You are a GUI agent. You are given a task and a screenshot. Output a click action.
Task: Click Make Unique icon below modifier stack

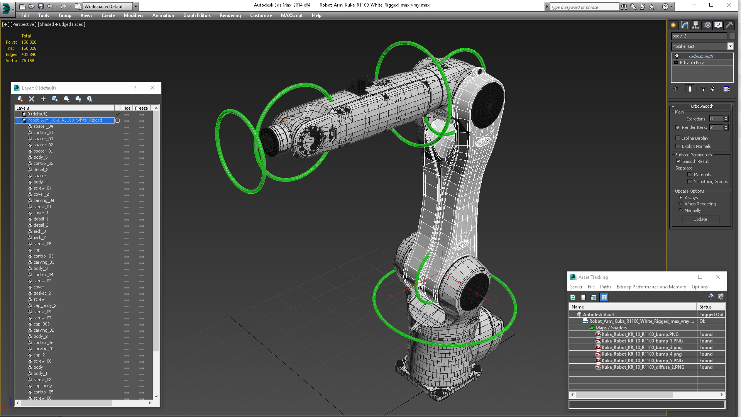pos(703,89)
